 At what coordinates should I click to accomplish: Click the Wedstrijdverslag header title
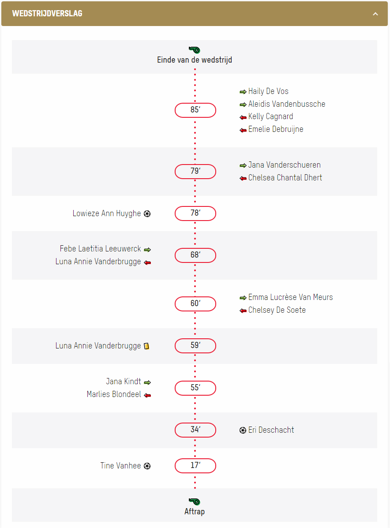47,14
